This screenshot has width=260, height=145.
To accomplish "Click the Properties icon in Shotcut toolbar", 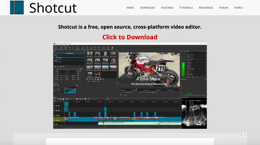I will (83, 48).
